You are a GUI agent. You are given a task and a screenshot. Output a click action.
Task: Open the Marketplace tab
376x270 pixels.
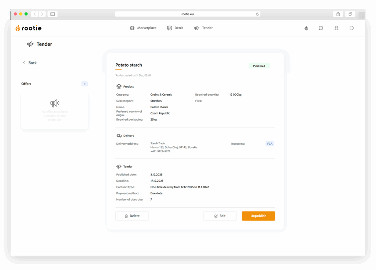[143, 28]
